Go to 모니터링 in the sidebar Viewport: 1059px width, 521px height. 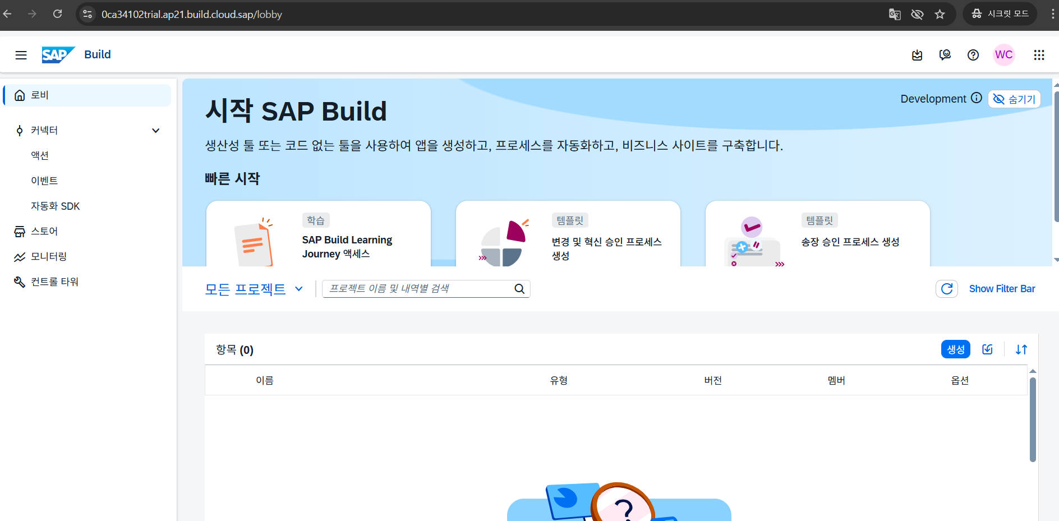pos(49,256)
